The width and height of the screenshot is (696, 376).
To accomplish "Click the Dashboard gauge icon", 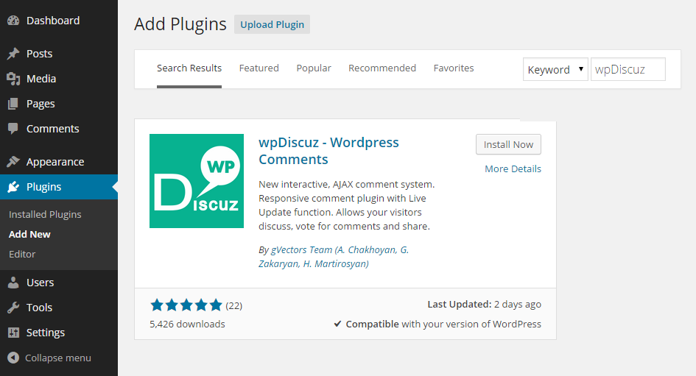I will pyautogui.click(x=13, y=21).
